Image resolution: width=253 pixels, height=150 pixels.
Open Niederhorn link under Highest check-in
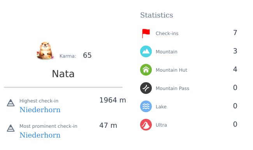[x=40, y=110]
